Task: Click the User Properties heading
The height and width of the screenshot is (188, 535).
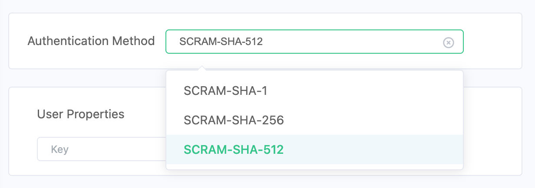Action: pyautogui.click(x=81, y=114)
